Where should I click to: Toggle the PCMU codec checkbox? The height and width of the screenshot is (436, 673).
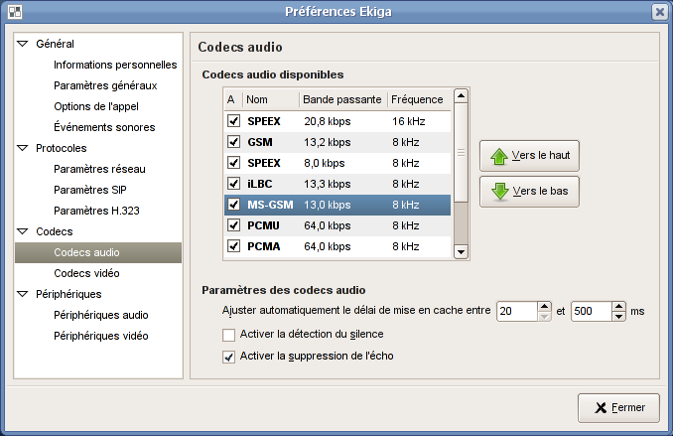(233, 225)
